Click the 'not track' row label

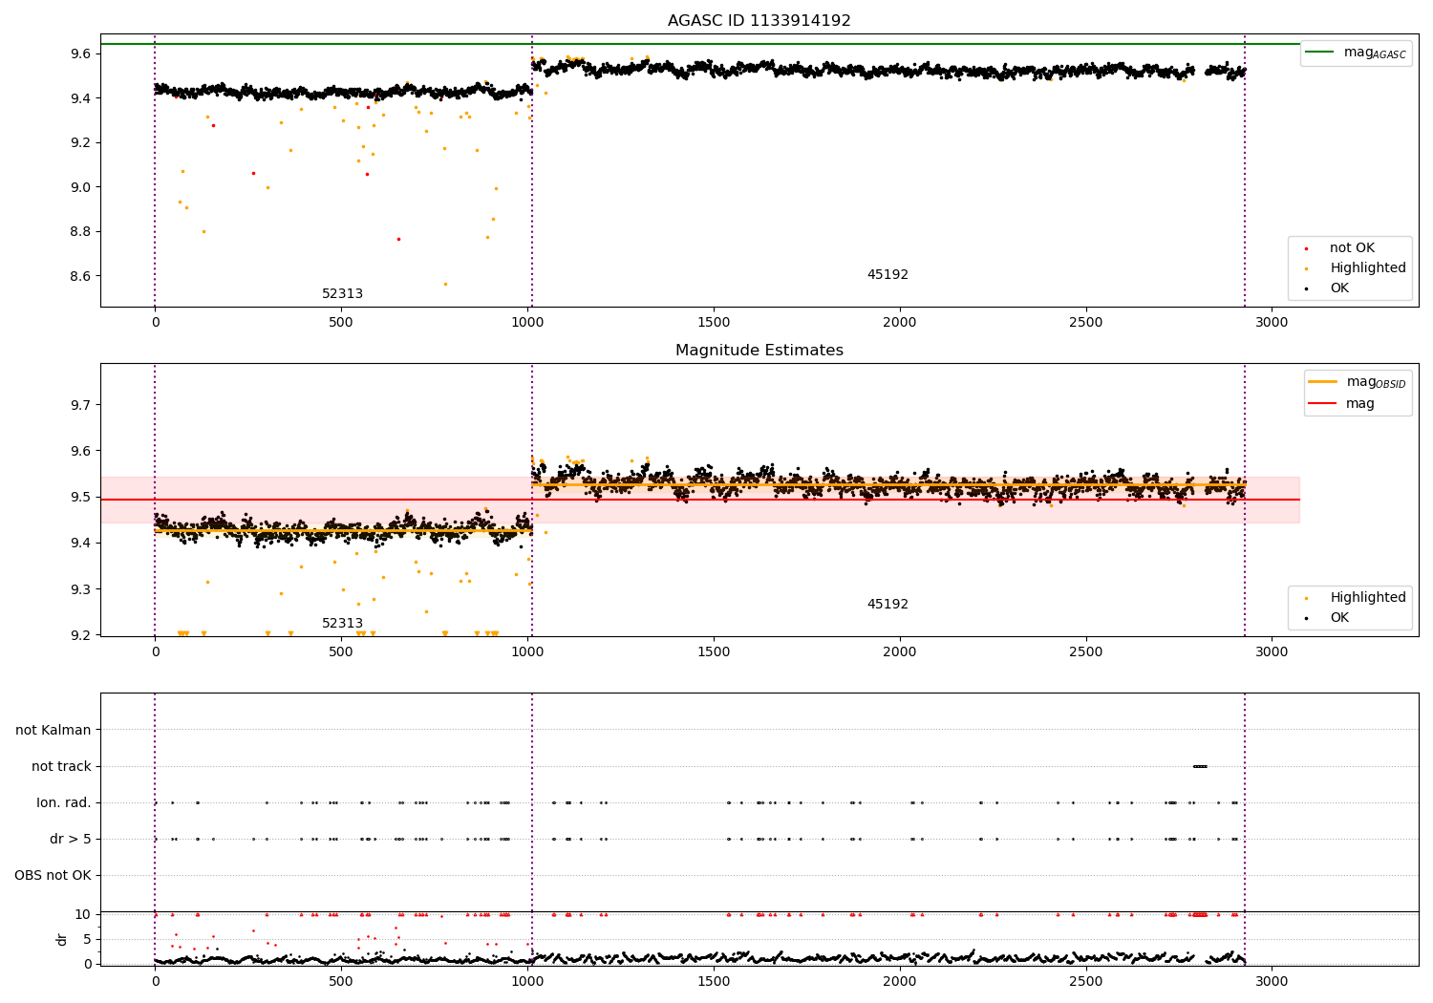(x=61, y=767)
